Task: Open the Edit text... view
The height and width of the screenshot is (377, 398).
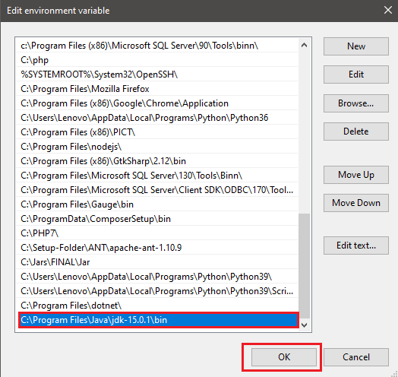Action: point(356,246)
